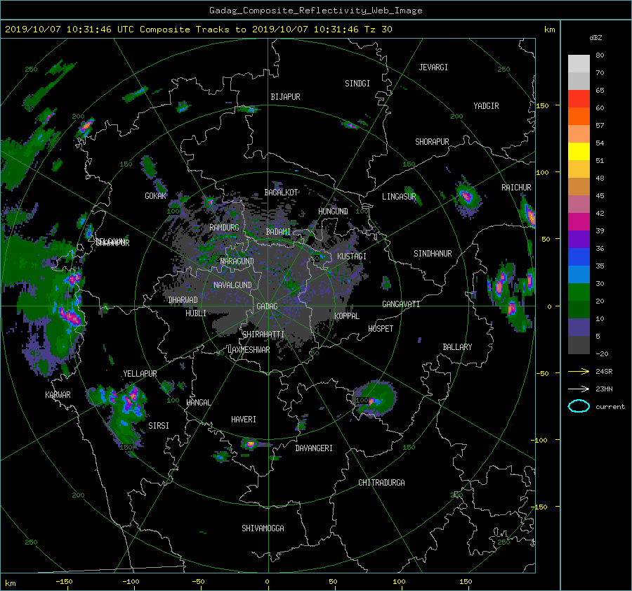Click the yellow 54 dBZ color swatch
Screen dimensions: 632x591
(x=579, y=151)
